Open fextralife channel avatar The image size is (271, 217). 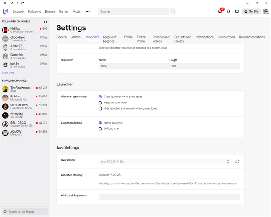click(5, 115)
